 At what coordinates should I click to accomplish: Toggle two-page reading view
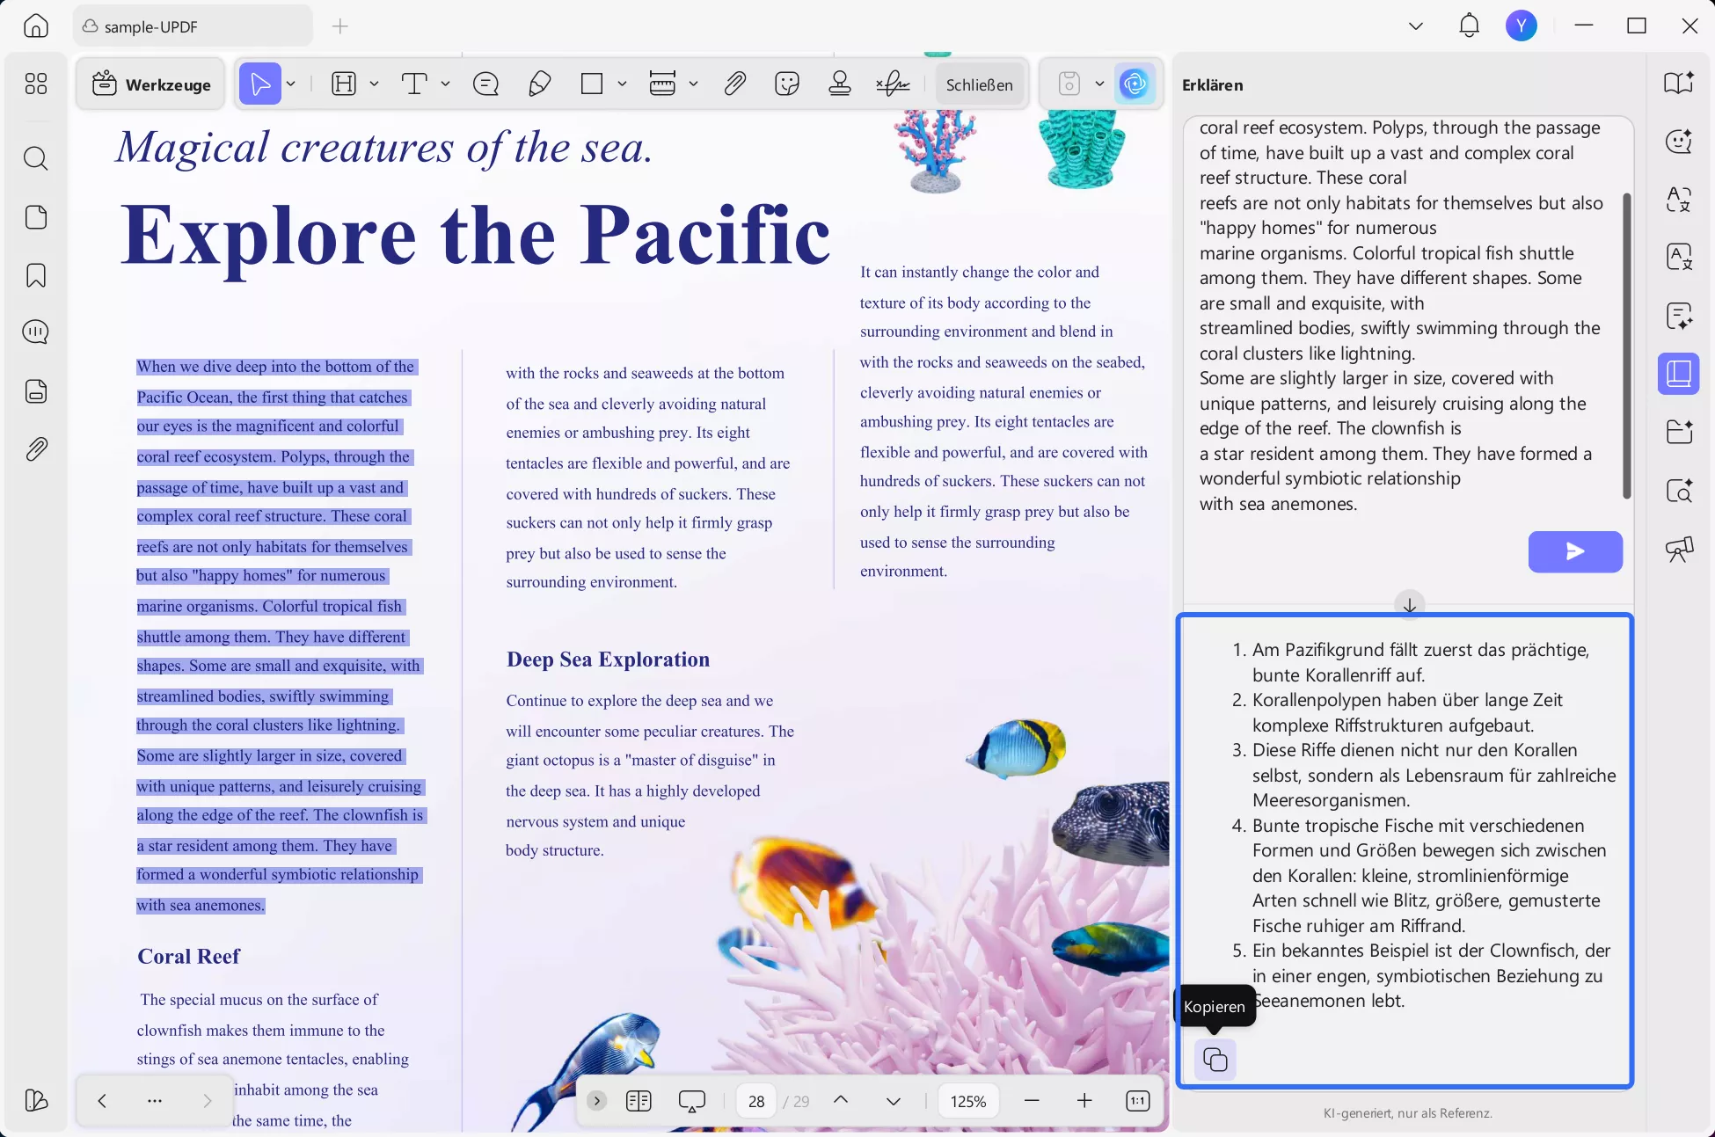639,1101
